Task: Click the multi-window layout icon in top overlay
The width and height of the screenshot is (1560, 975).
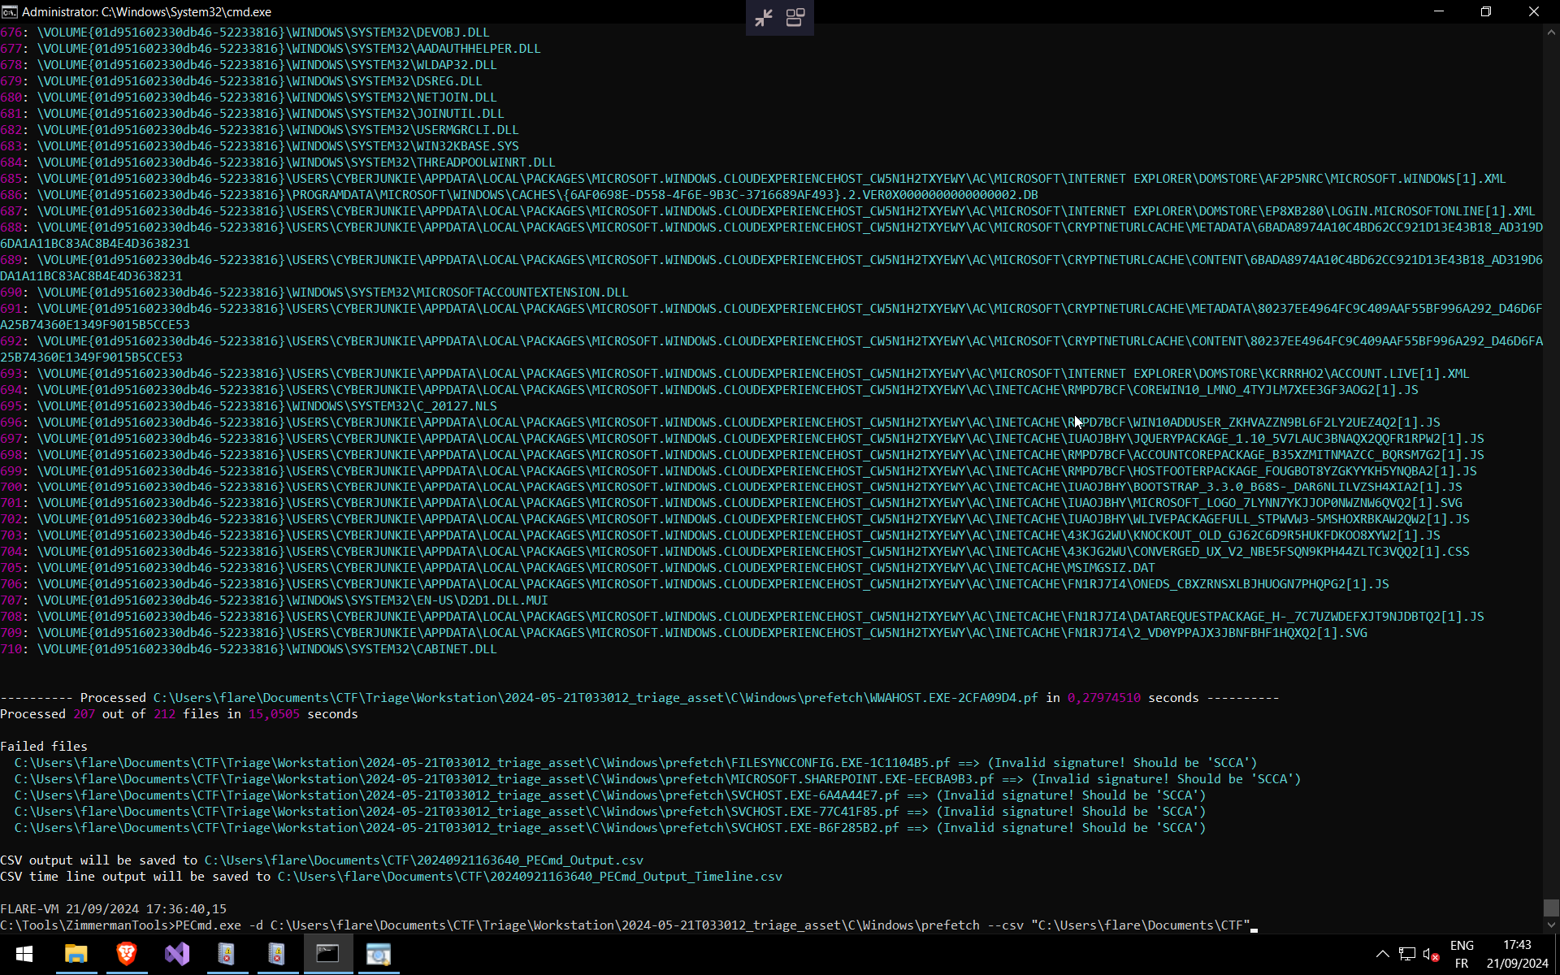Action: [795, 18]
